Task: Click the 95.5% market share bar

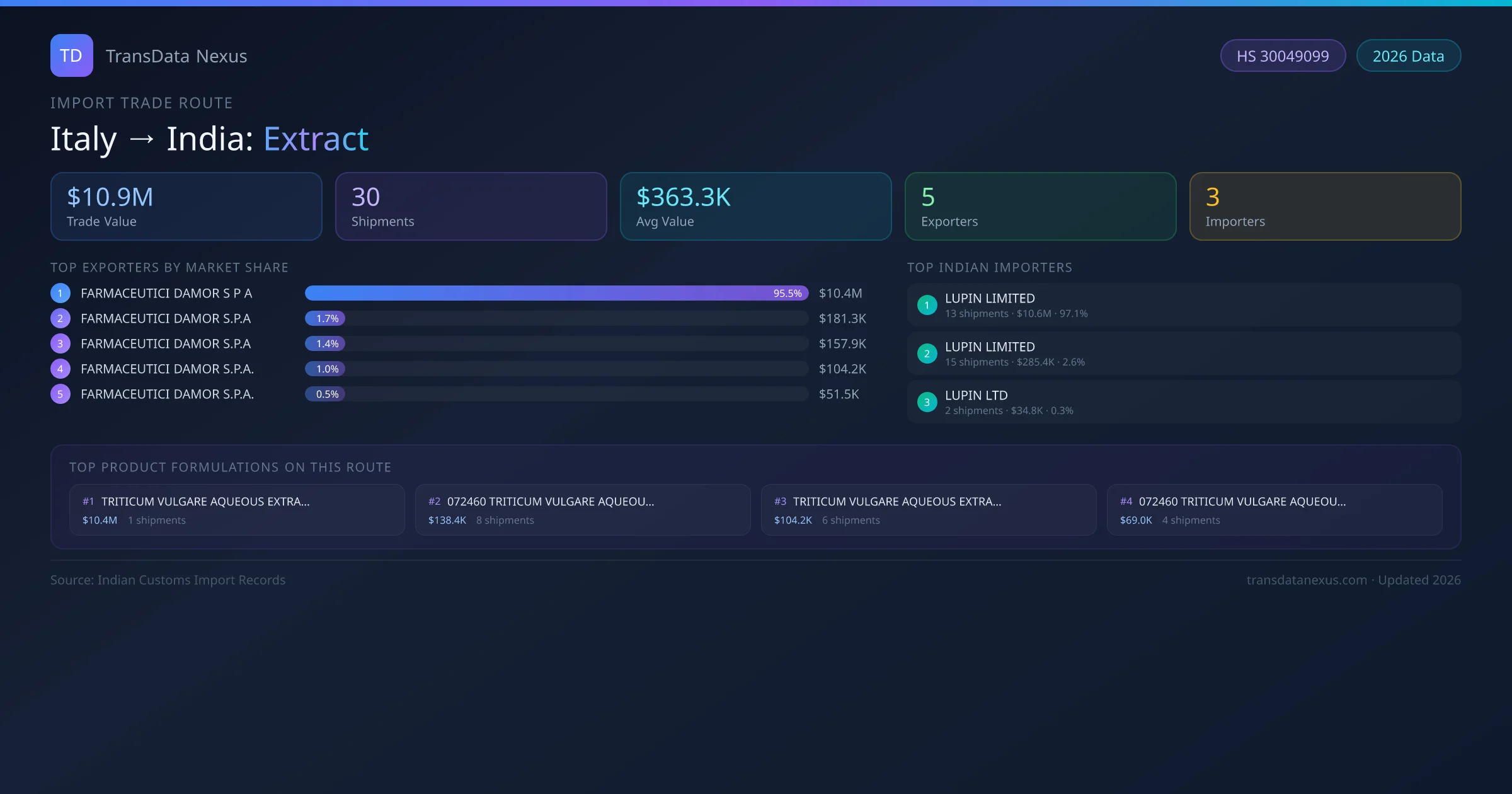Action: (556, 293)
